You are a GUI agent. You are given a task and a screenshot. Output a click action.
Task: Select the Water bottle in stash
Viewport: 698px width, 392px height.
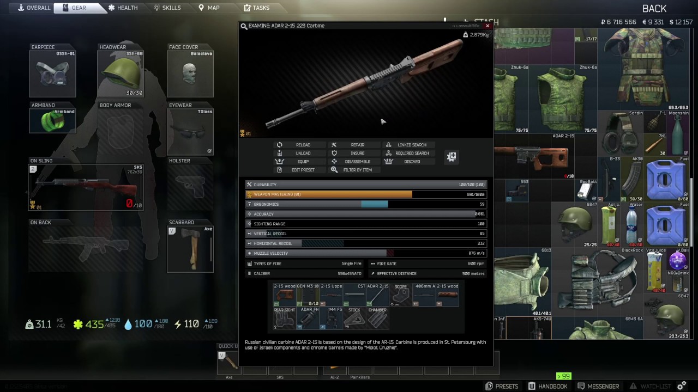coord(633,225)
